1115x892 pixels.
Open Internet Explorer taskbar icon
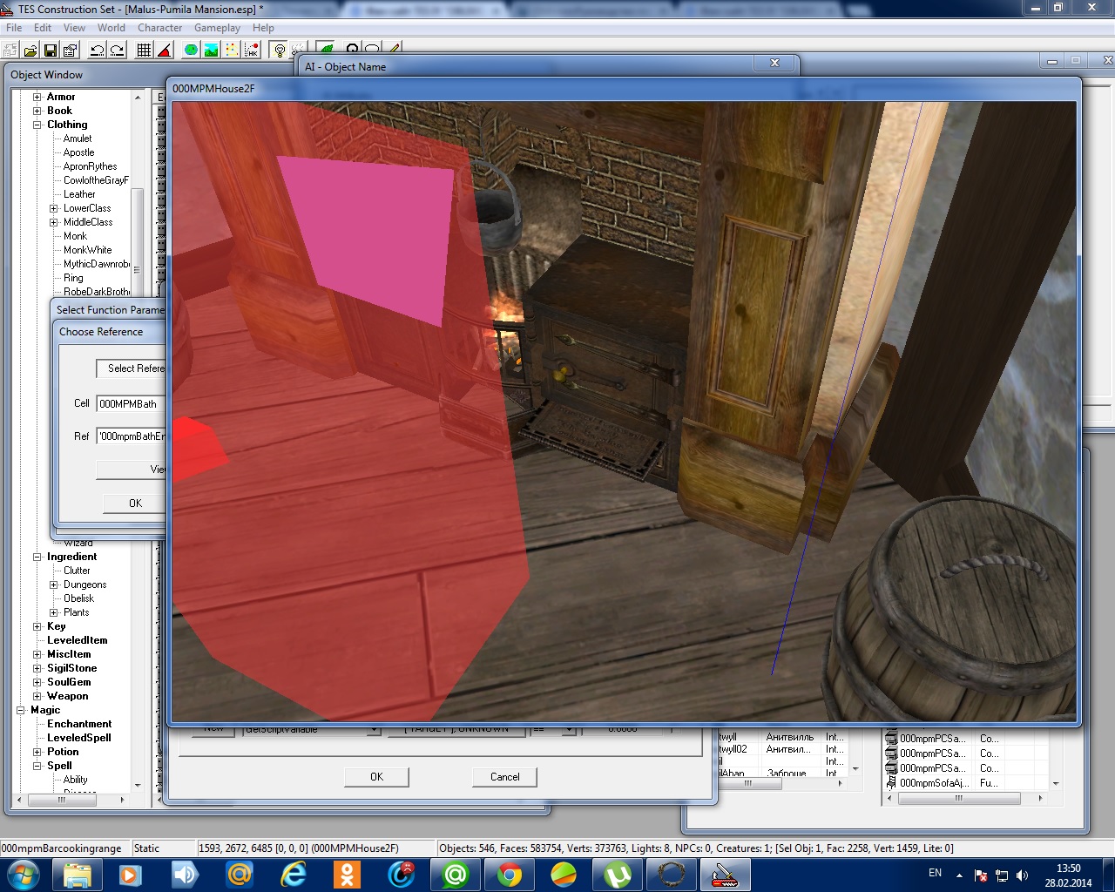(293, 874)
